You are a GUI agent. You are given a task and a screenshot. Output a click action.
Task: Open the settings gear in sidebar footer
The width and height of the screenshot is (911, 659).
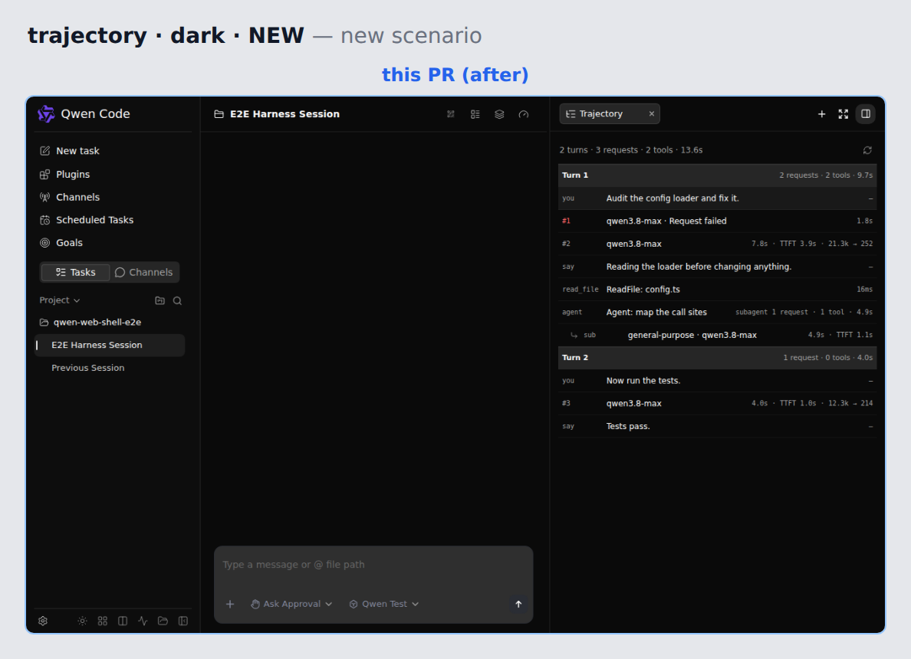click(43, 621)
